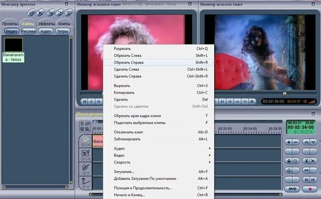Screen dimensions: 321x199
Task: Select the video track camera icon
Action: (86, 139)
